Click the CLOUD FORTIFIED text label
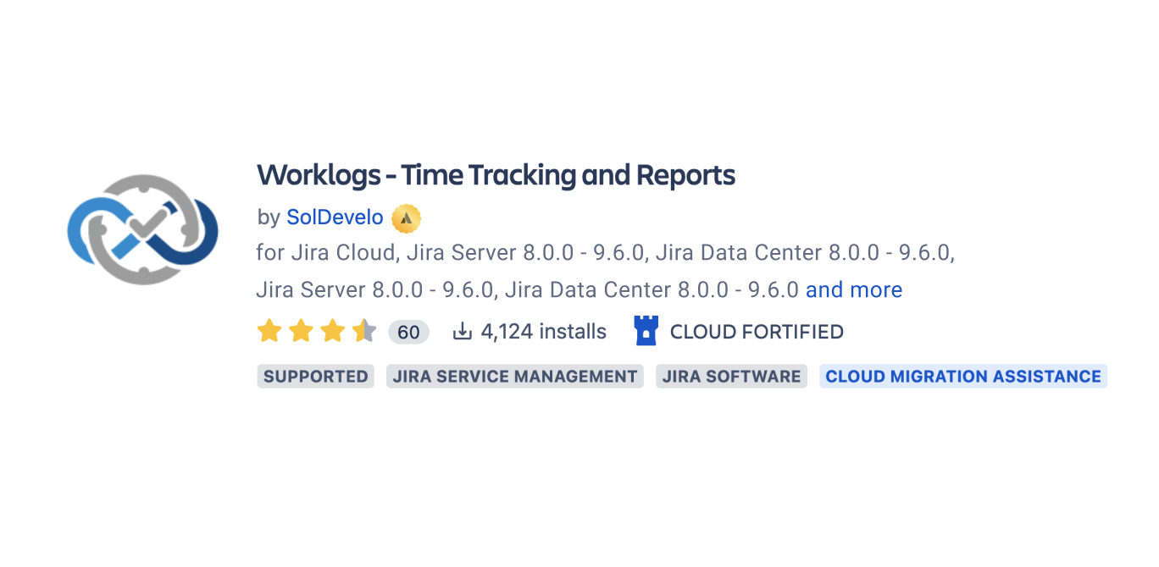This screenshot has height=567, width=1159. 757,331
